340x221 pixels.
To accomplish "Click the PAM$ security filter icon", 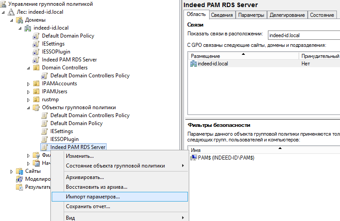I will point(193,158).
